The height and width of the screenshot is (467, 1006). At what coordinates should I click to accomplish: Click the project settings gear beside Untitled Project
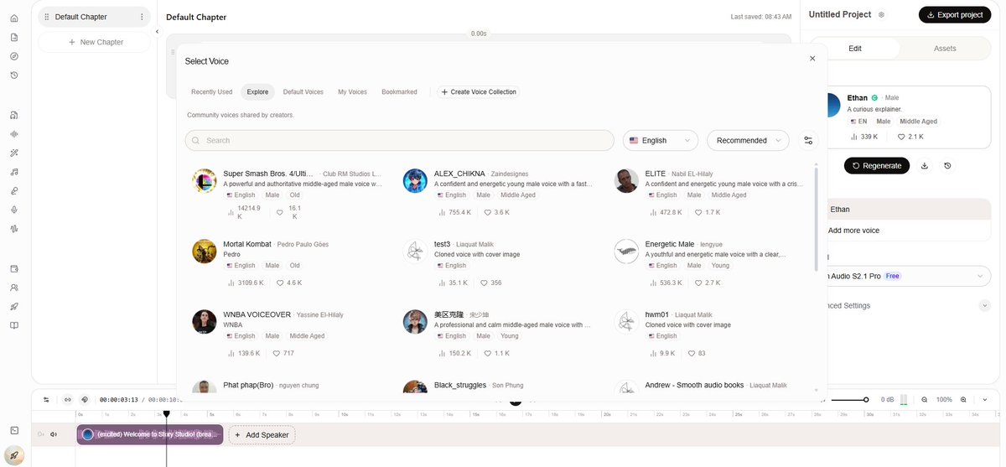pyautogui.click(x=881, y=15)
